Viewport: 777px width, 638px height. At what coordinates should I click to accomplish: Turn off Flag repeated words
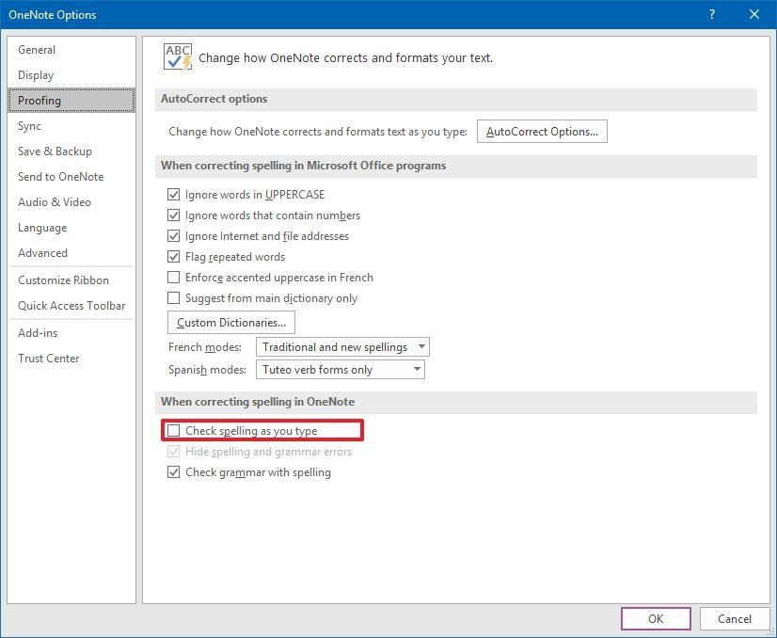pyautogui.click(x=173, y=257)
